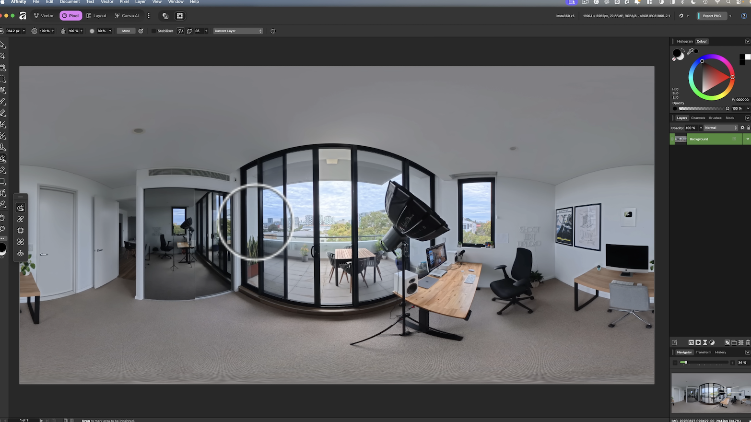
Task: Add new pixel layer icon
Action: tap(727, 342)
